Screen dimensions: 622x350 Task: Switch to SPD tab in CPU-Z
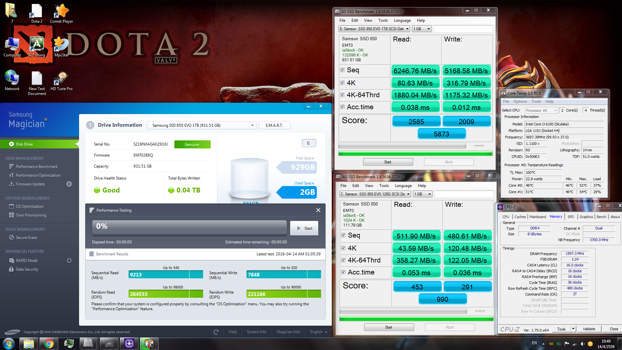(570, 217)
